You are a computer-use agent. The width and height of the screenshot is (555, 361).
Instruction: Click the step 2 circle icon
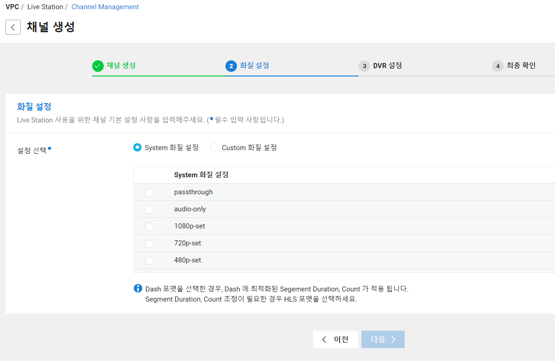coord(231,66)
